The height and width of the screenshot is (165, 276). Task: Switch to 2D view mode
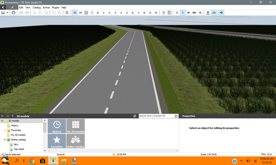coord(81,12)
